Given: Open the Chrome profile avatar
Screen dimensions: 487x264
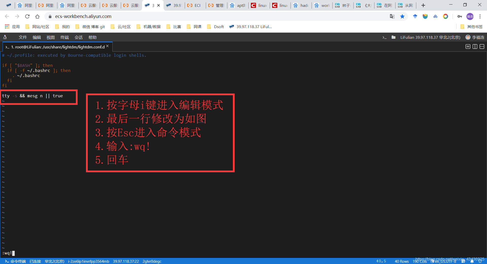Looking at the screenshot, I should pos(470,16).
